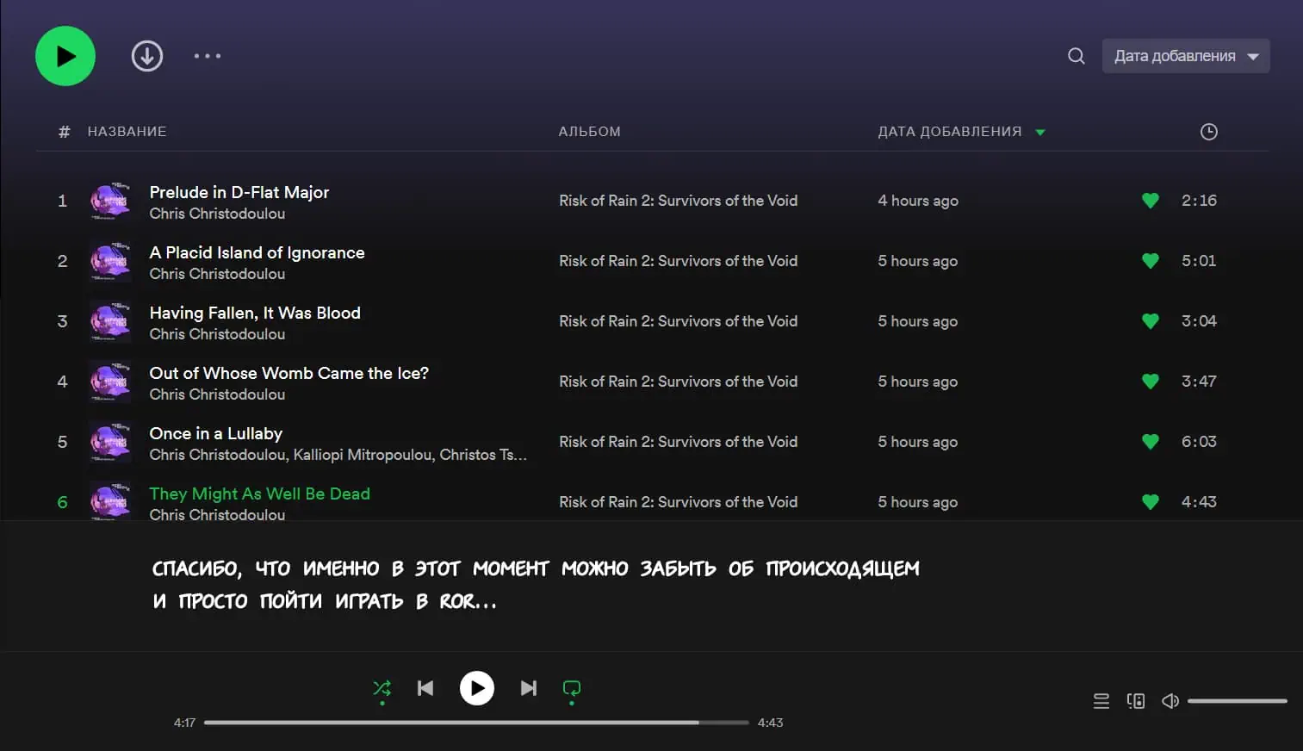Toggle shuffle mode off
1303x751 pixels.
pos(382,688)
